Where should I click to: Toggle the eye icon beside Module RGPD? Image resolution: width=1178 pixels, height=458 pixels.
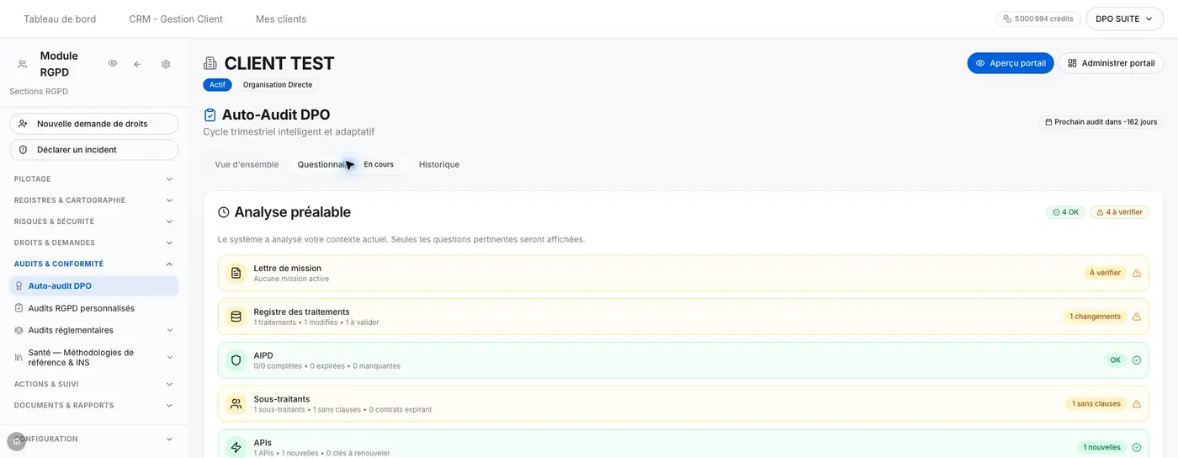113,64
